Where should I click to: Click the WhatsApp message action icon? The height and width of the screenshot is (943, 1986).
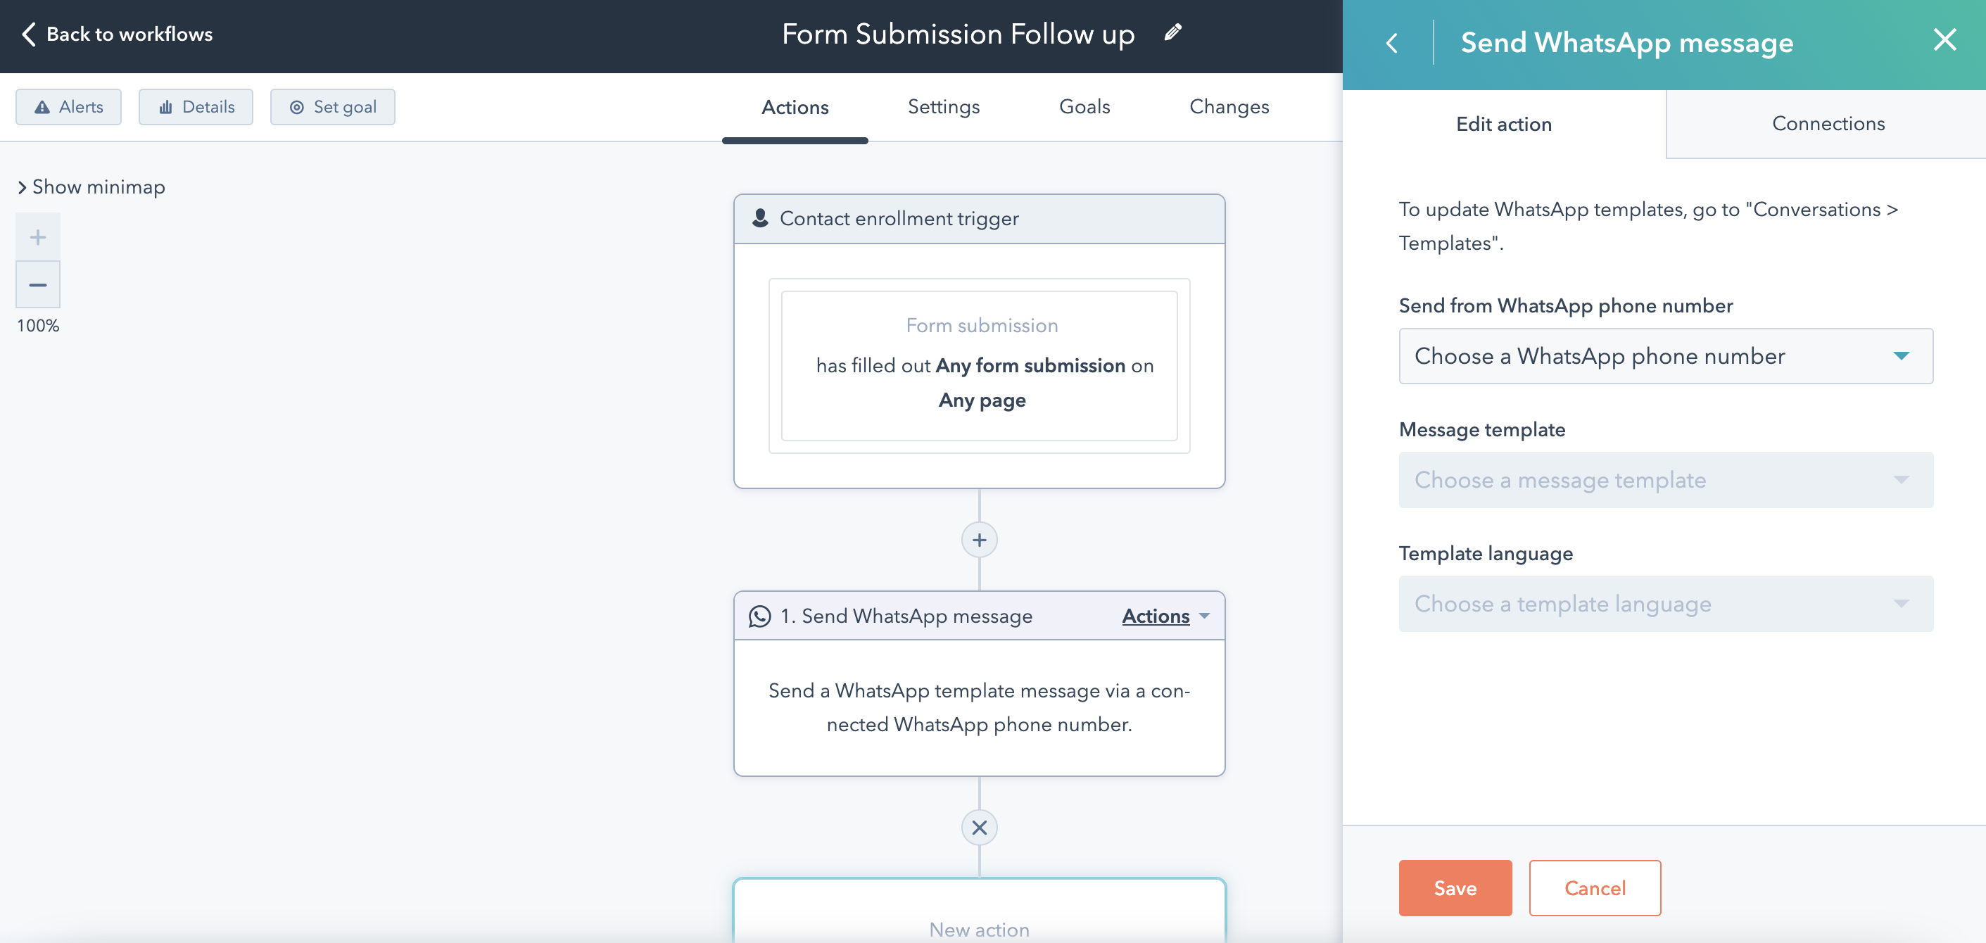click(x=761, y=616)
